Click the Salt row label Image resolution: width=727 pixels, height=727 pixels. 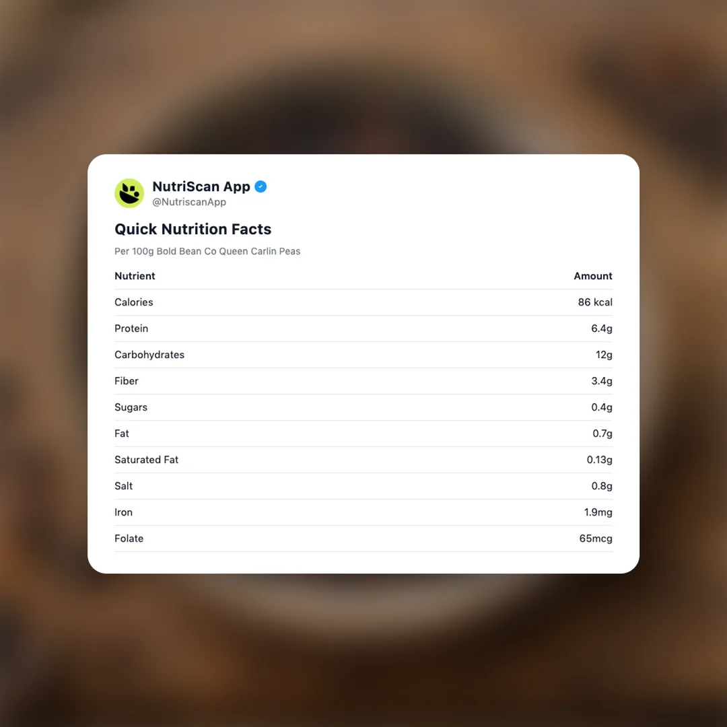124,486
